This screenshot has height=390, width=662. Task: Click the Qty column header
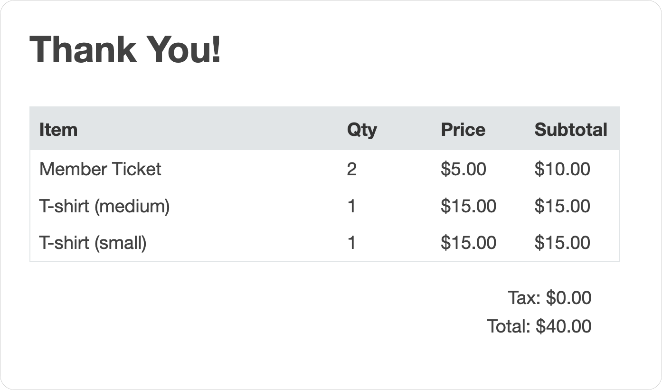click(362, 129)
